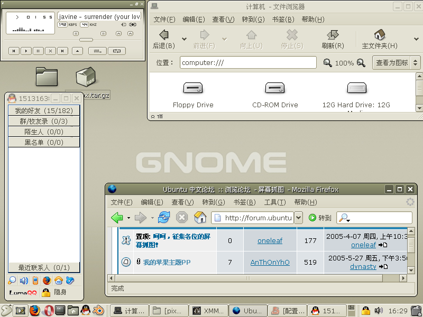
Task: Play the XMMS track
Action: [26, 51]
